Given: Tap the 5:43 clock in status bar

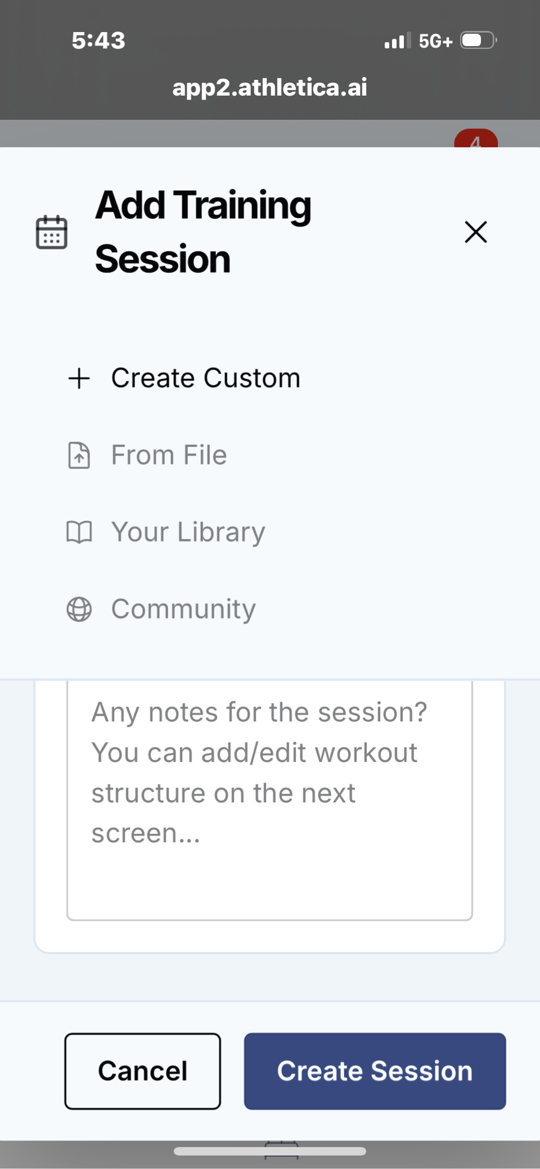Looking at the screenshot, I should 98,40.
